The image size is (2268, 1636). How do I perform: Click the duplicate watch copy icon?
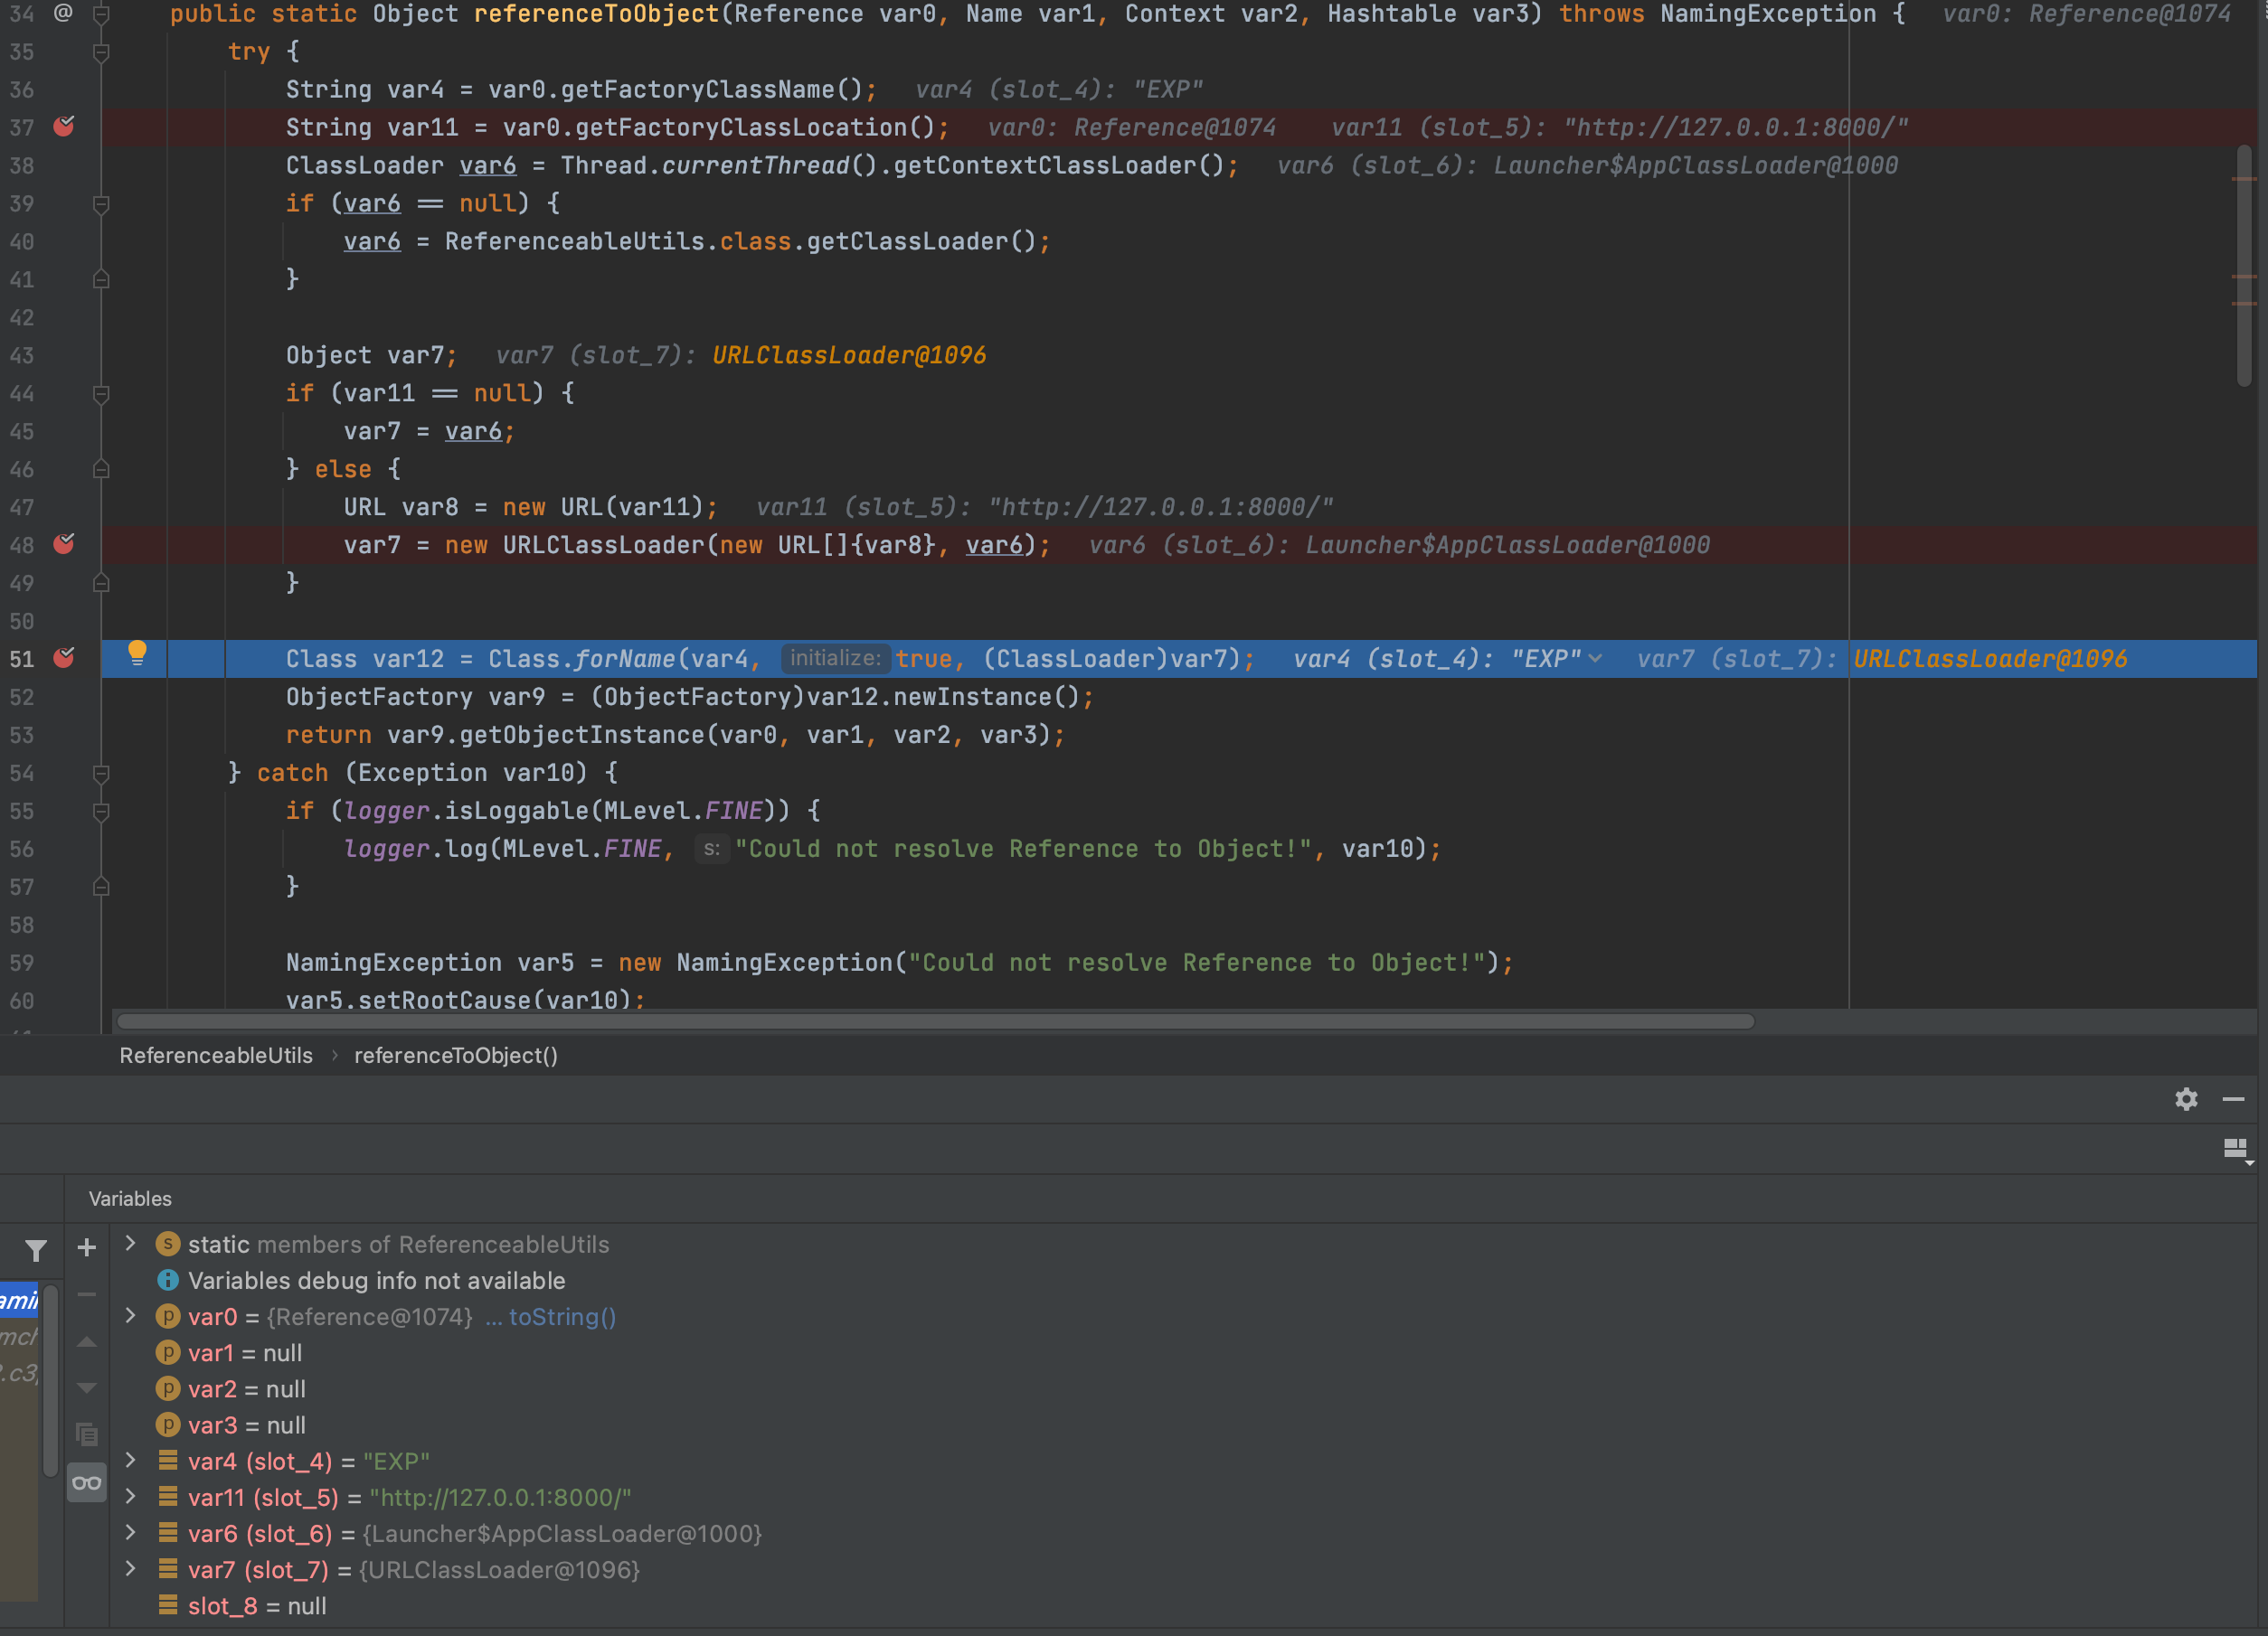(x=87, y=1435)
